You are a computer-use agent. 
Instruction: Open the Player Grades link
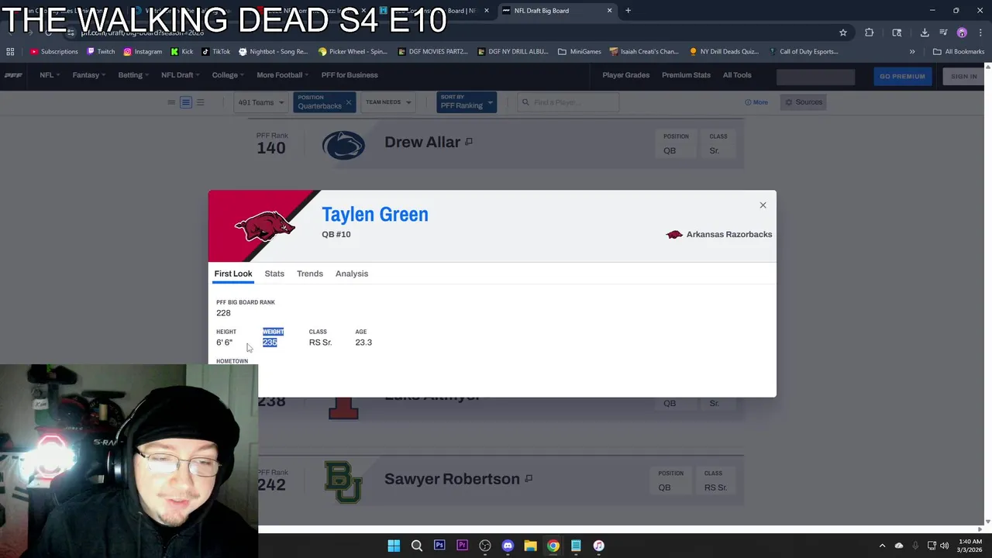tap(626, 75)
